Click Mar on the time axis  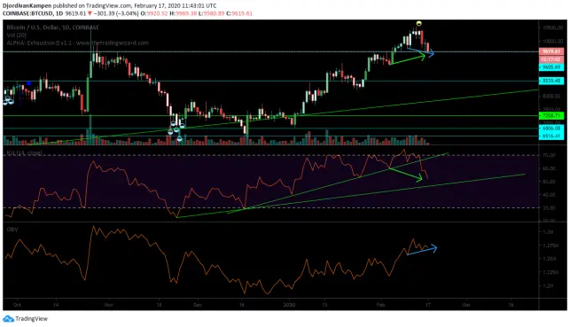point(466,305)
